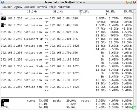Viewport: 137px width, 110px height.
Task: Click destination 192.168.1.178:1026
Action: [65, 73]
